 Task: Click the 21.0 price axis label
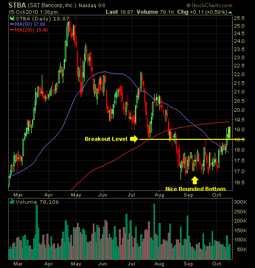click(x=239, y=92)
